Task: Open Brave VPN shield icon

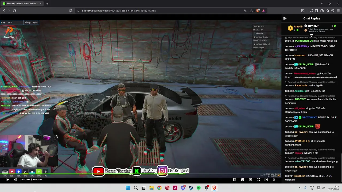Action: click(x=333, y=11)
